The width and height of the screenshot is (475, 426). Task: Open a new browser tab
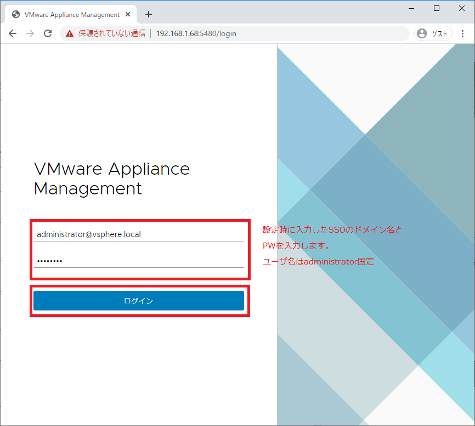(x=149, y=14)
